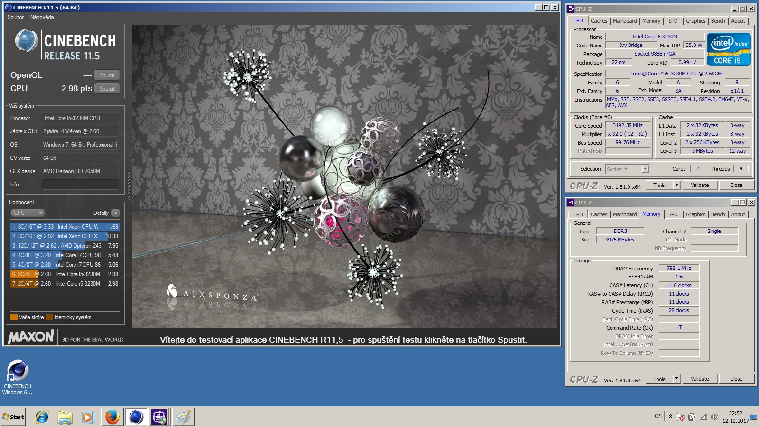Launch Windows Media Player from taskbar
Image resolution: width=759 pixels, height=427 pixels.
tap(88, 417)
